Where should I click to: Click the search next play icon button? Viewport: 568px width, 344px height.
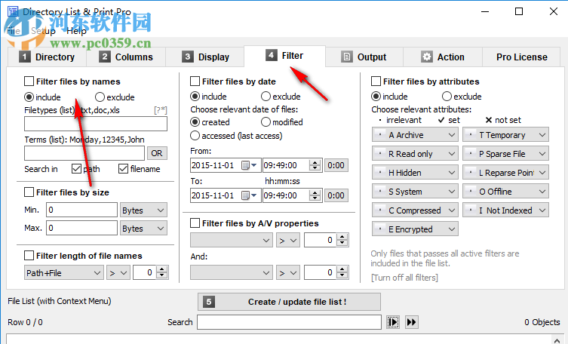click(393, 322)
